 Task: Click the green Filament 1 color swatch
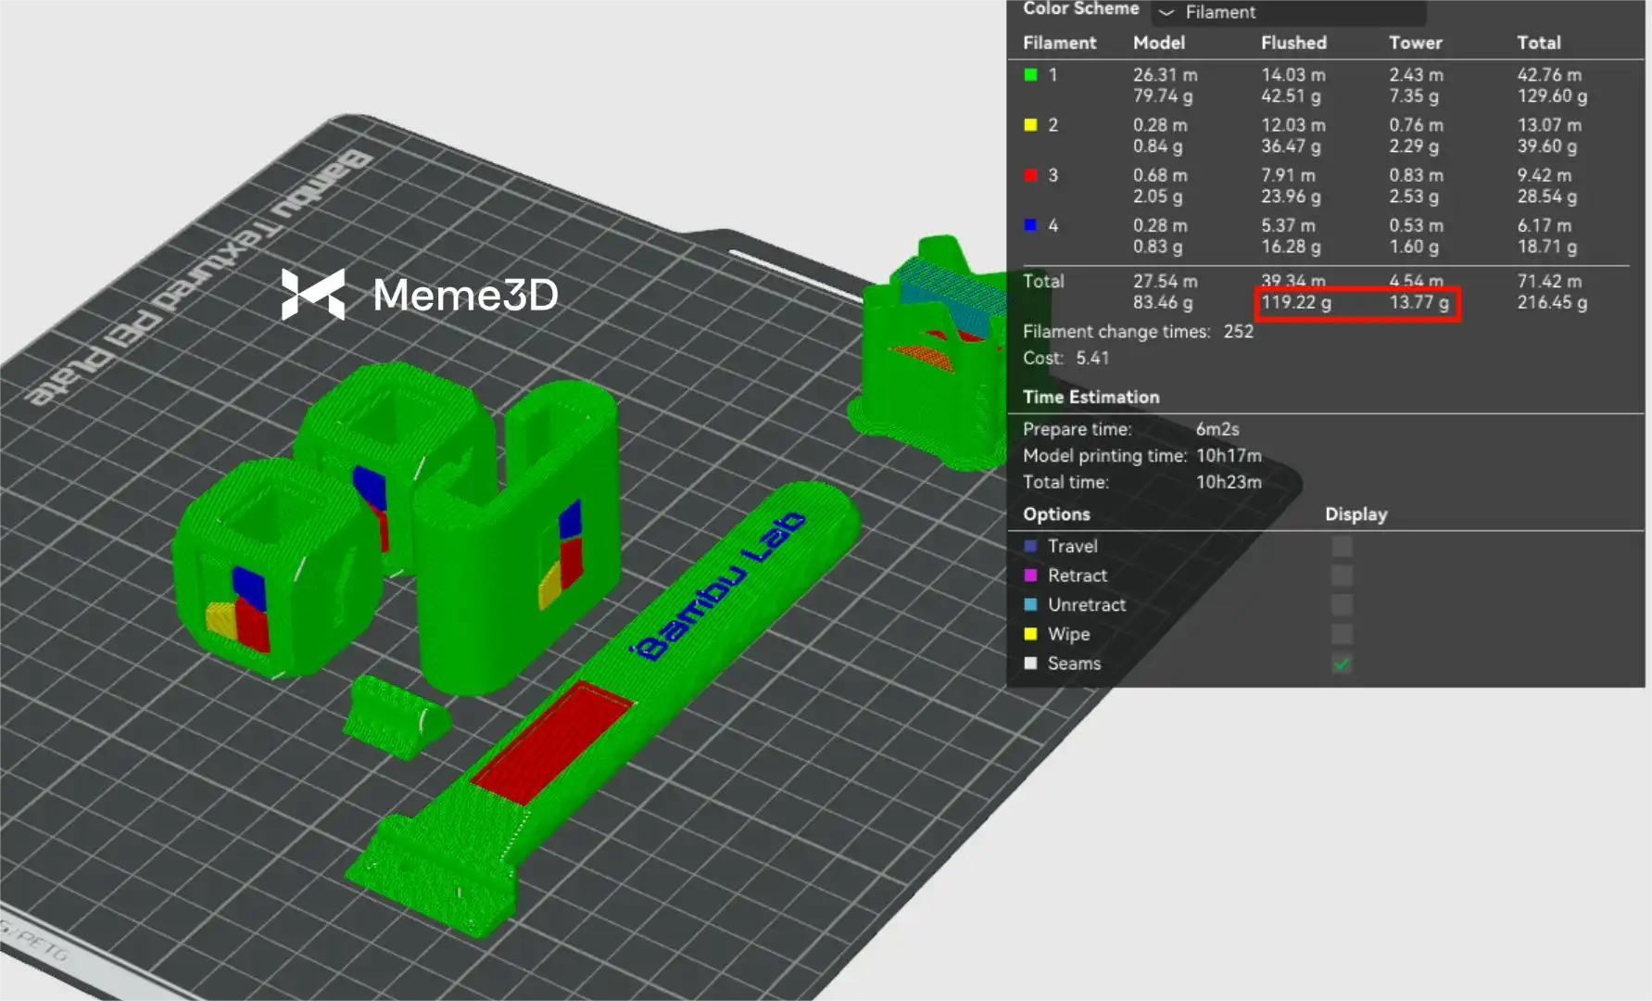(1030, 75)
